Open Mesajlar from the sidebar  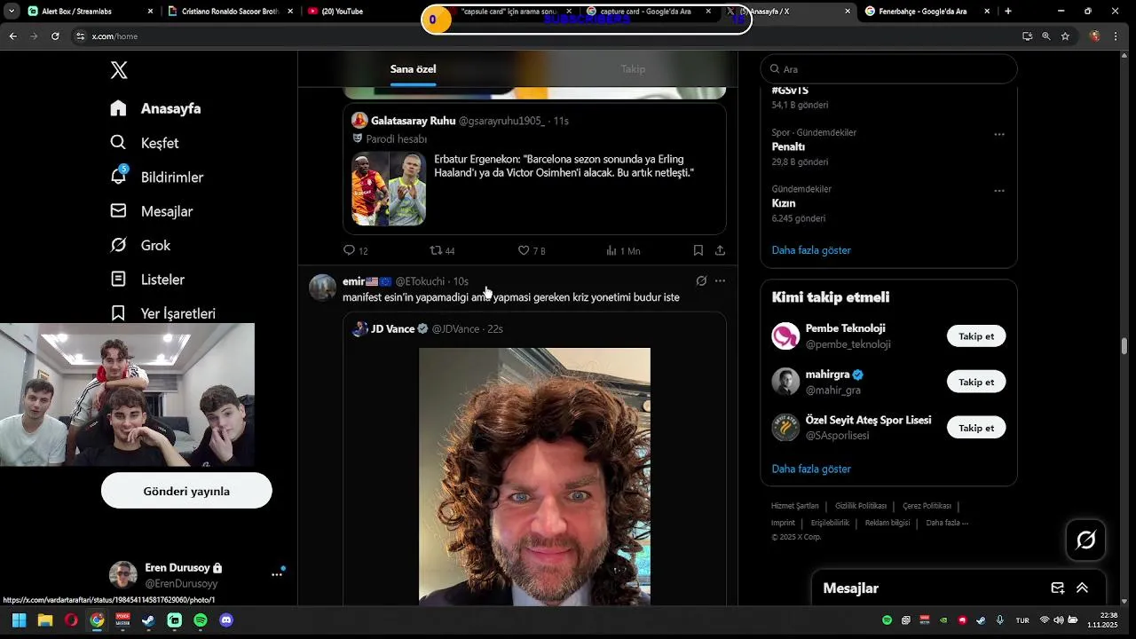(x=151, y=211)
